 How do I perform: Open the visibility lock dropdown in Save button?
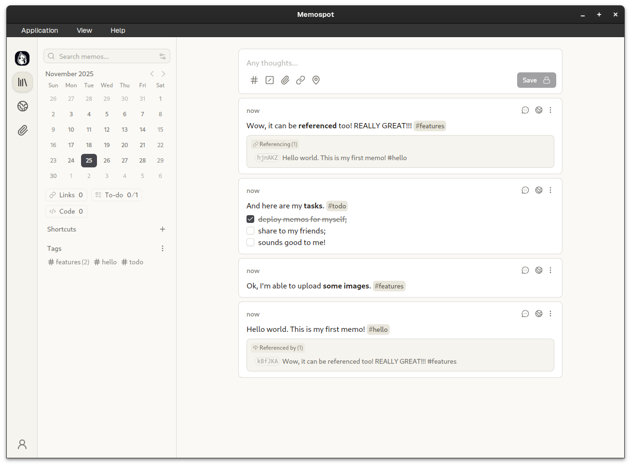pyautogui.click(x=547, y=80)
